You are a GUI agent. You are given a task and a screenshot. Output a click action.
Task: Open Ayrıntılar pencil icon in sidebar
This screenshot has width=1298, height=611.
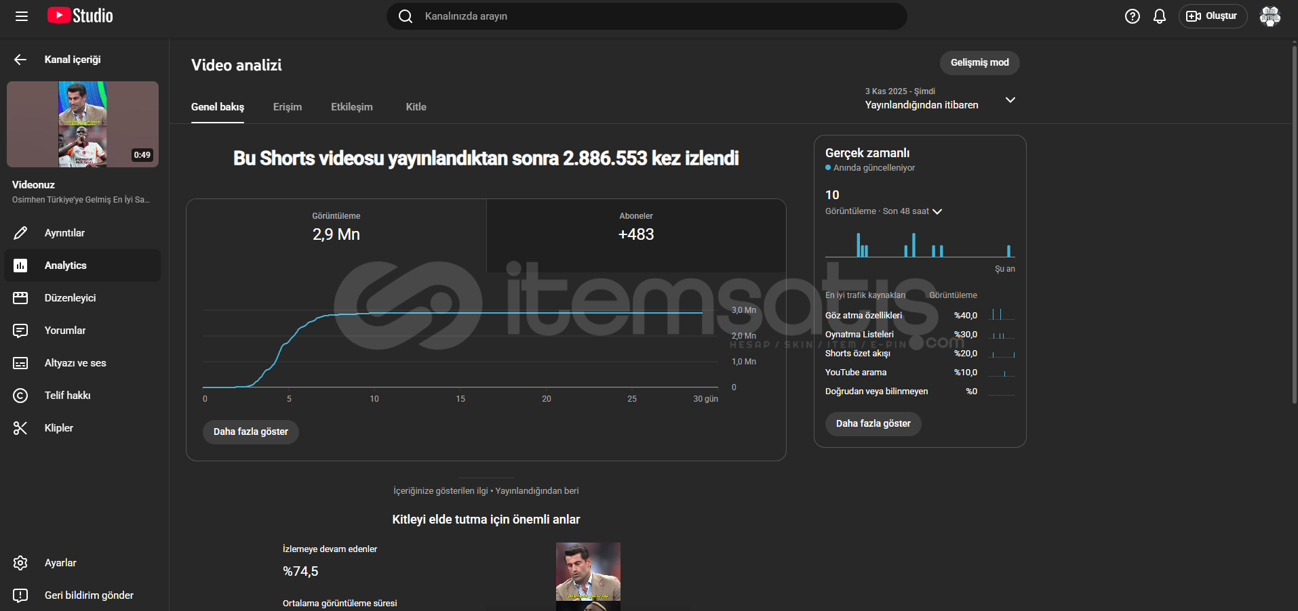21,233
